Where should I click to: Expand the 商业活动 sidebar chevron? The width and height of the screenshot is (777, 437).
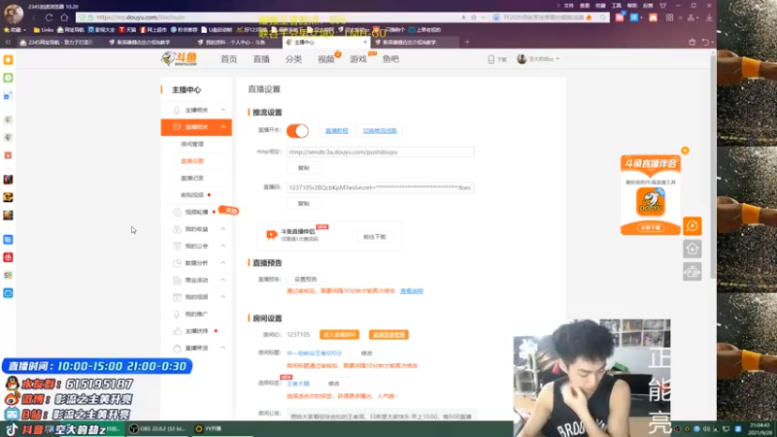pos(223,280)
